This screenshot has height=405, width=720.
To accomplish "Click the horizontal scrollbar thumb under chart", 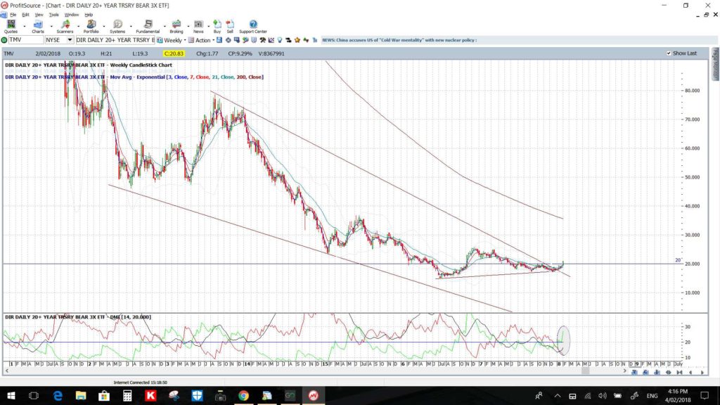I will click(x=585, y=370).
